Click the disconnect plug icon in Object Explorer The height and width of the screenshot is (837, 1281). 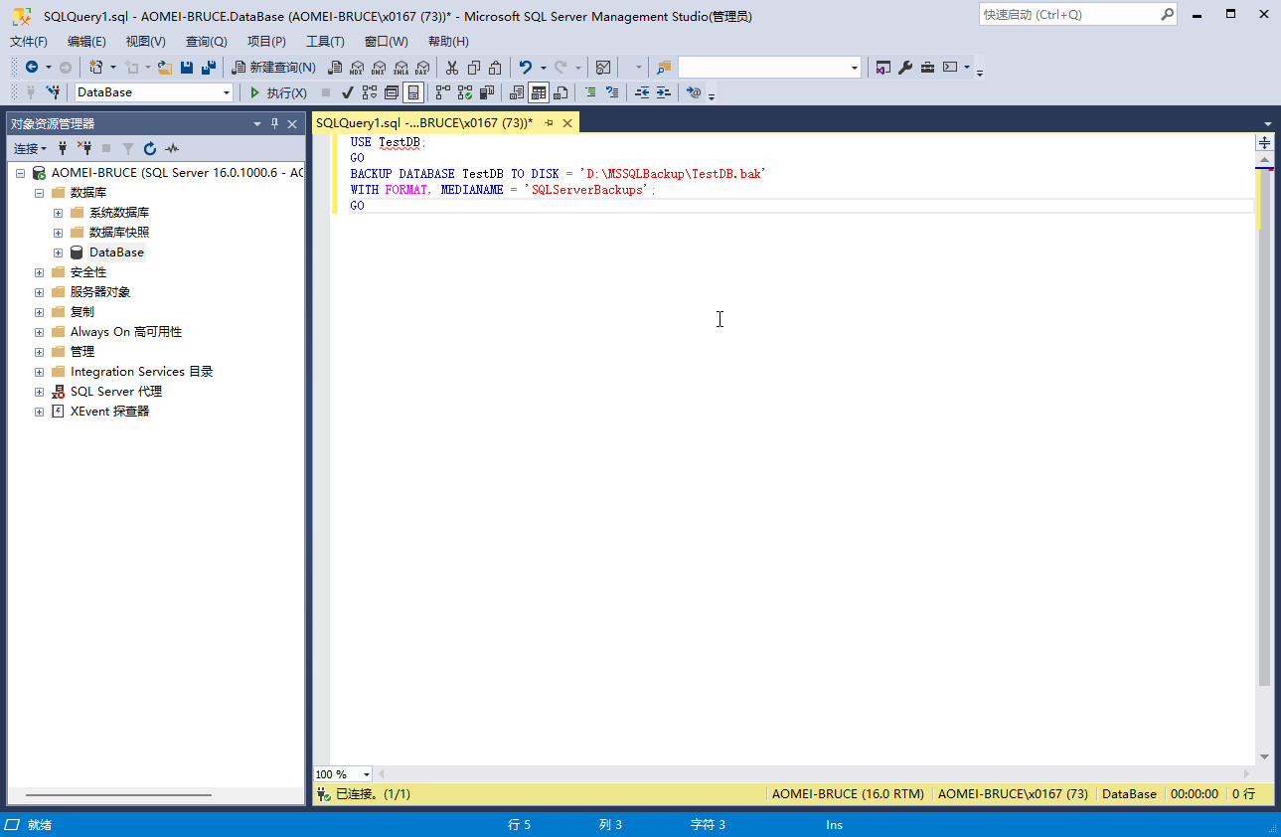[84, 148]
